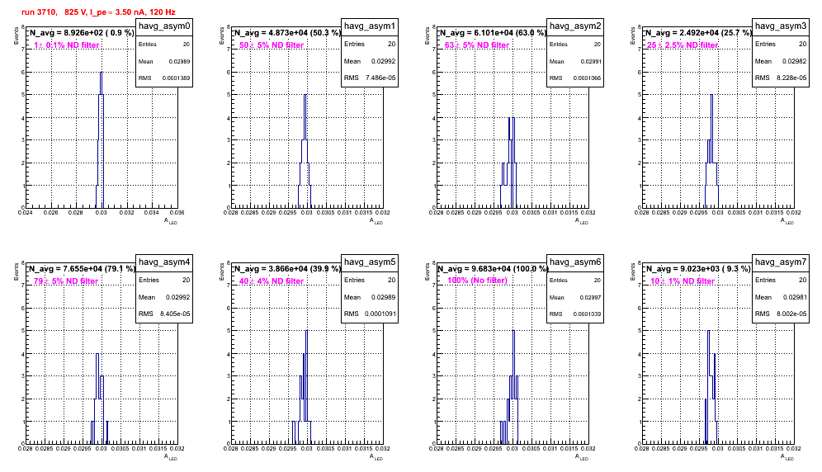Click the blue histogram peak in havg_asym3 plot
The width and height of the screenshot is (822, 472).
click(711, 96)
